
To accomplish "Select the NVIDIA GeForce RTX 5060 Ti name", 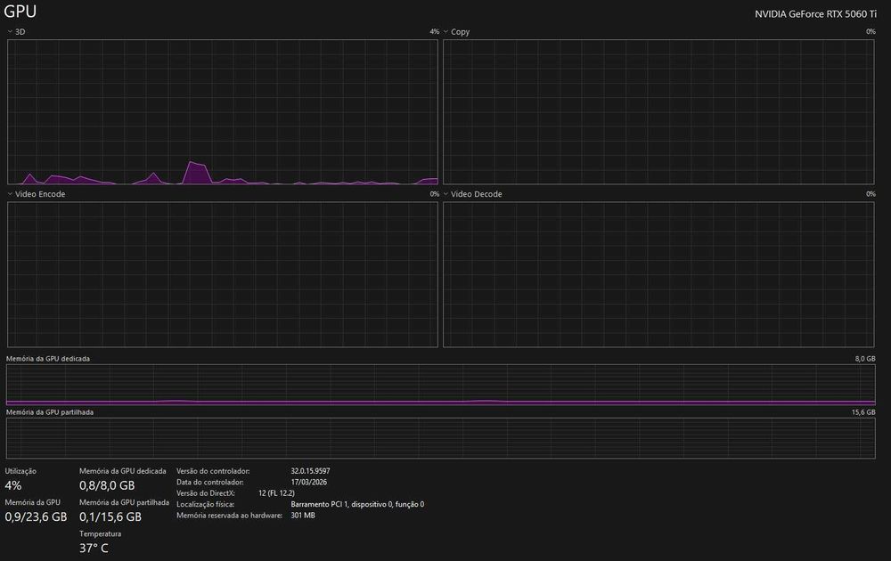I will [x=815, y=14].
